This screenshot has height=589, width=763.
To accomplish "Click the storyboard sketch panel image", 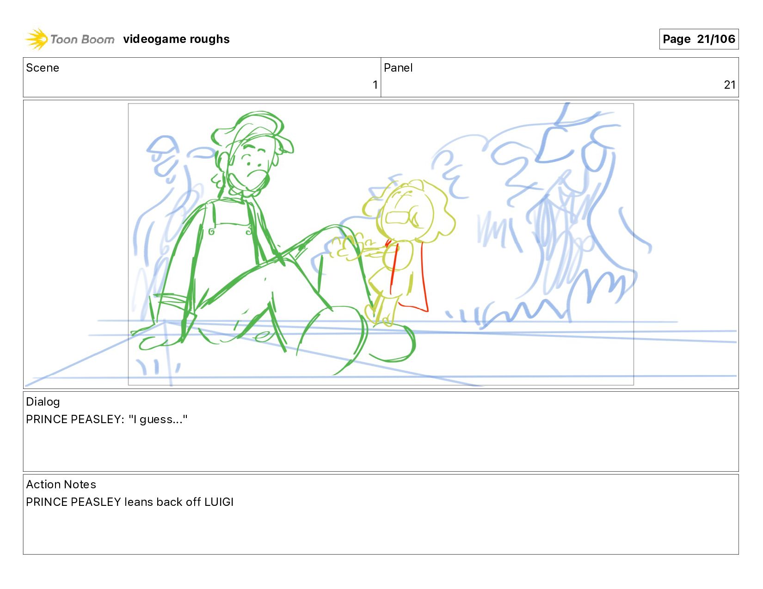I will [x=381, y=244].
